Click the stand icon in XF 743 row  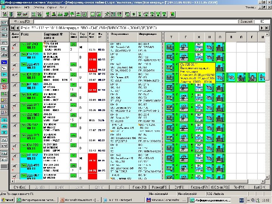tap(73, 45)
